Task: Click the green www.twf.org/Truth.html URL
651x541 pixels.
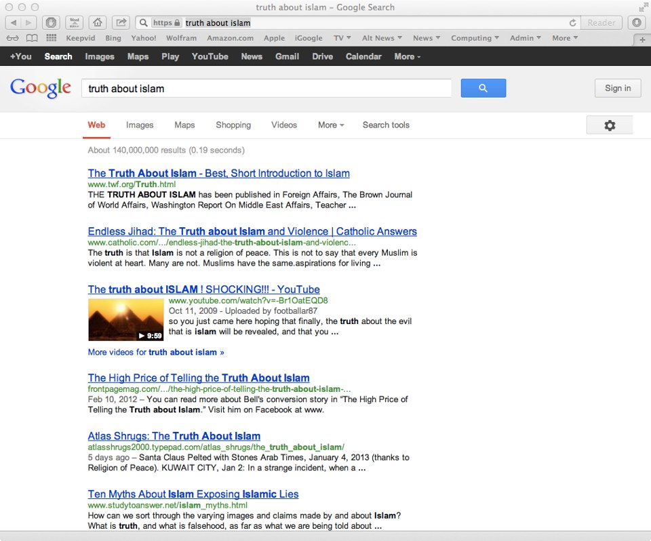Action: (x=132, y=184)
